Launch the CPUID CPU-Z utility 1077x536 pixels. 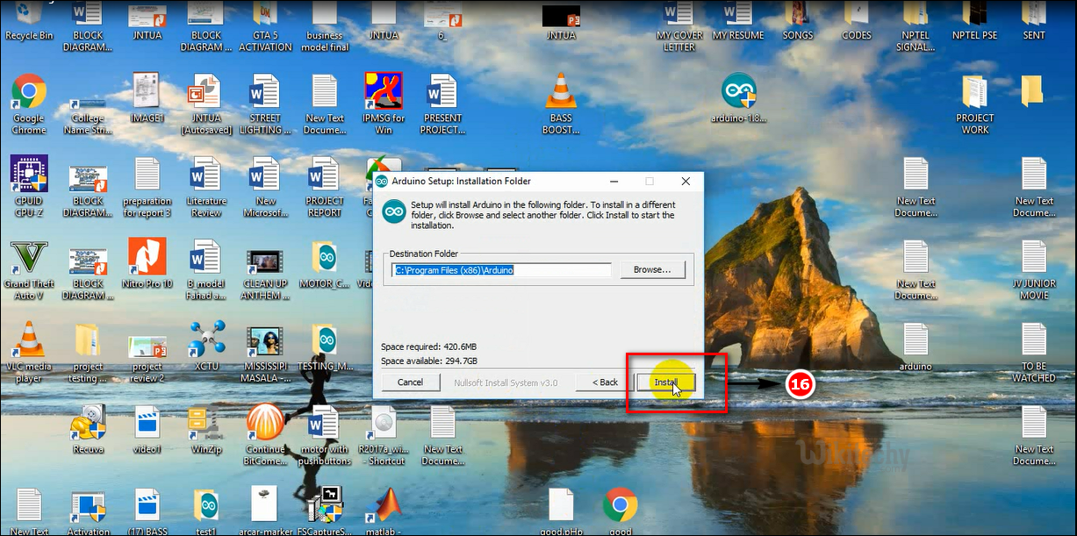pos(28,175)
